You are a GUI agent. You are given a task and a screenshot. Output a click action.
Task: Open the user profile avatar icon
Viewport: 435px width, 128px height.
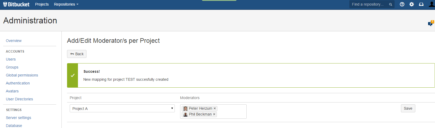click(432, 4)
